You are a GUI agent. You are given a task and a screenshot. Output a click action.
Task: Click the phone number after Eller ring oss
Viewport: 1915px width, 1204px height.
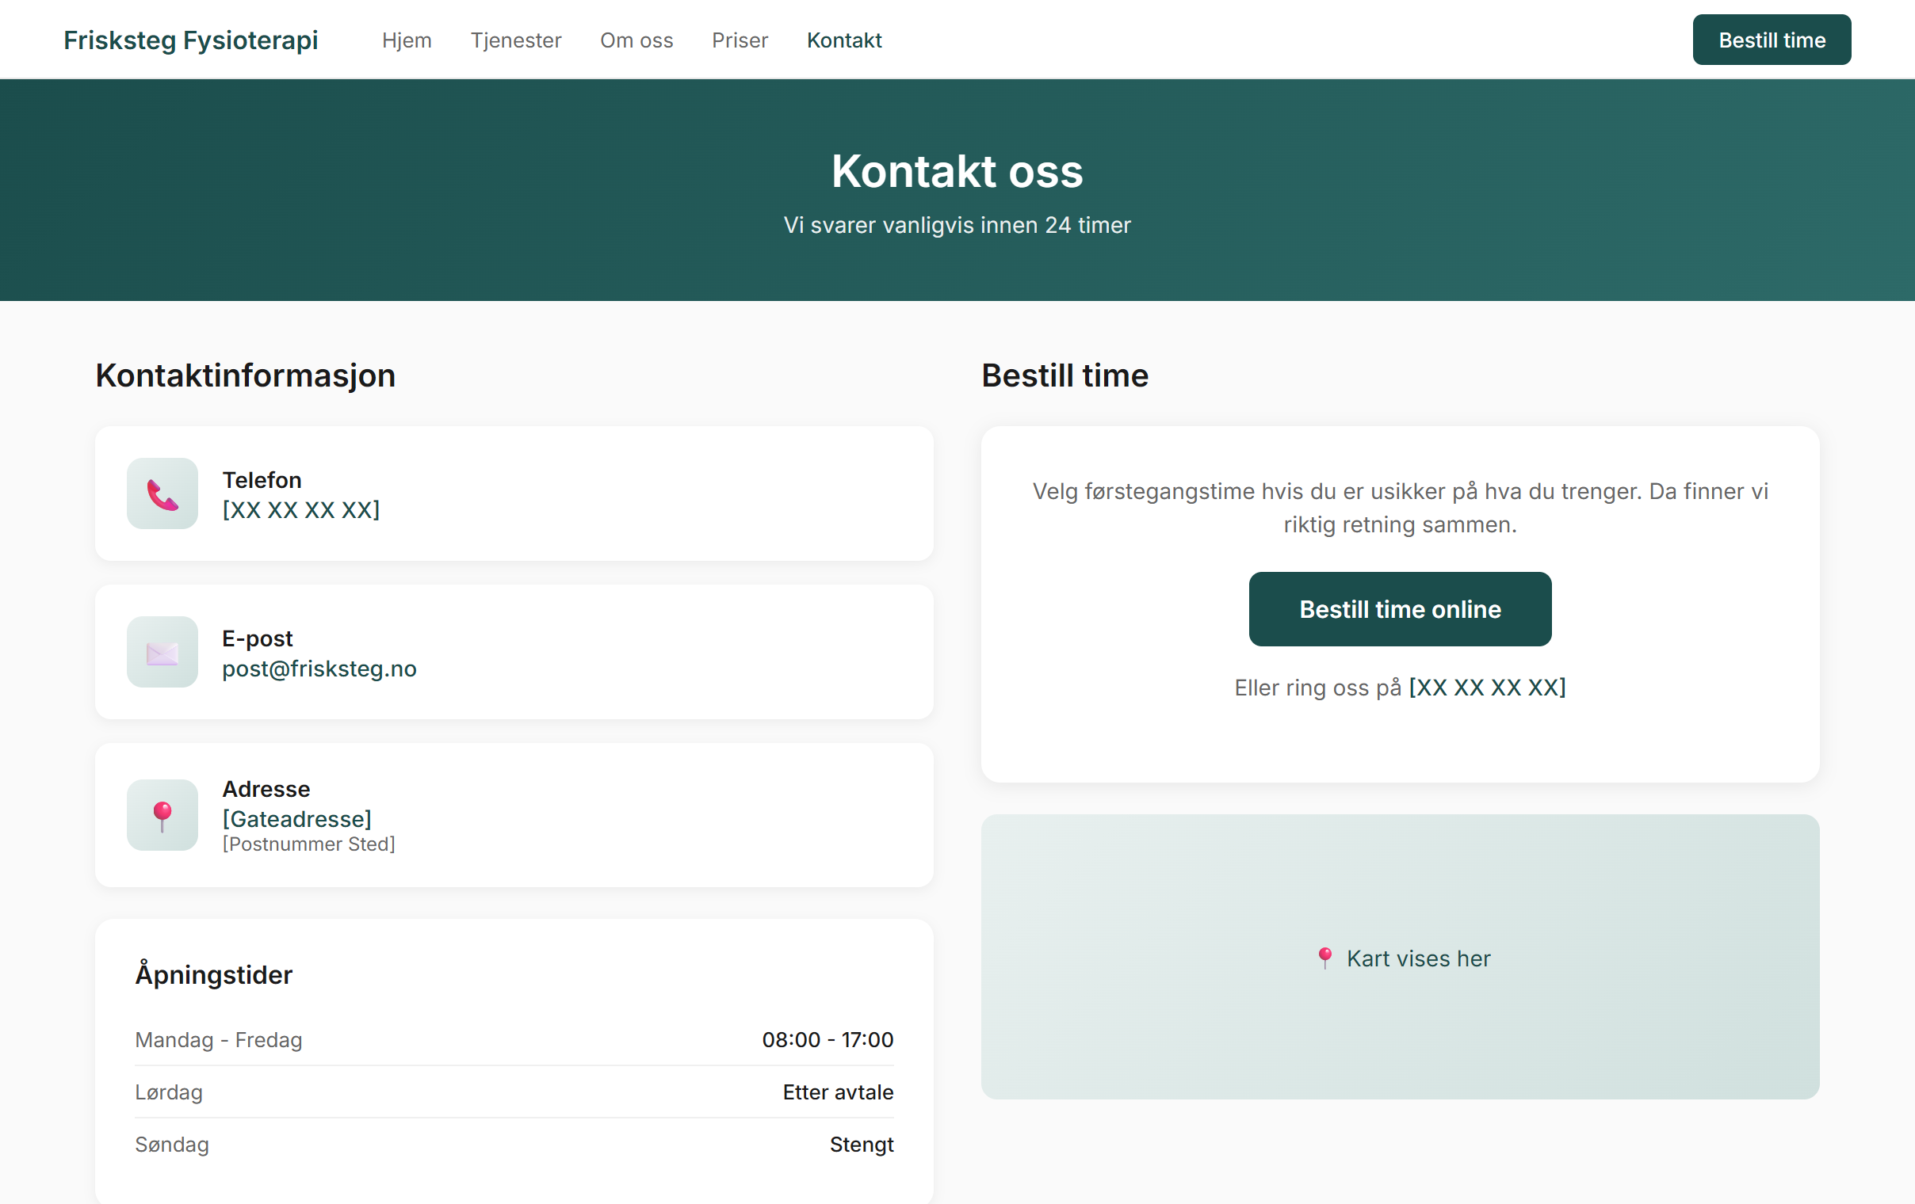pyautogui.click(x=1487, y=688)
